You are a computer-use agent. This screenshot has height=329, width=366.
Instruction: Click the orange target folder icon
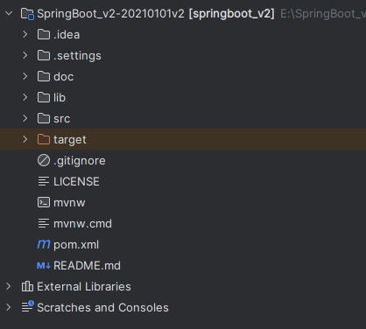44,139
